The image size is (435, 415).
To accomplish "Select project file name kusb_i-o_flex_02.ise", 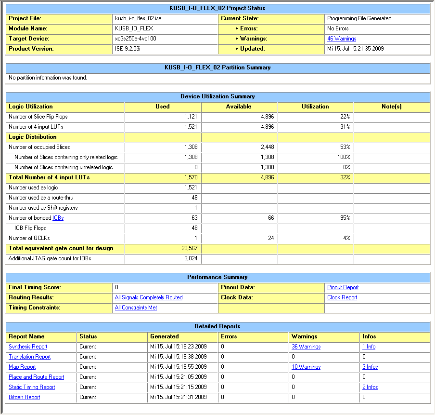I will pyautogui.click(x=138, y=18).
